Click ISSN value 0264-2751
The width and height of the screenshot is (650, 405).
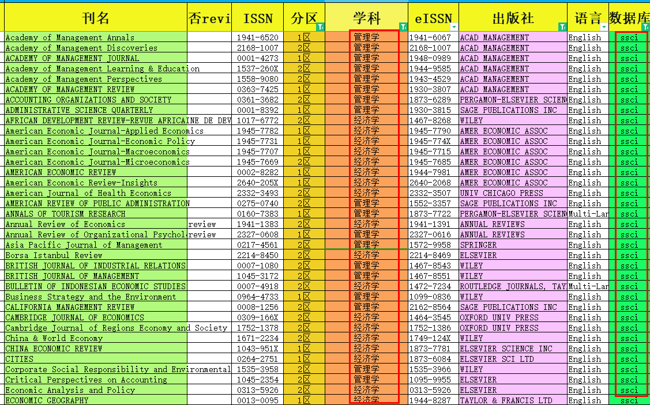[x=257, y=358]
